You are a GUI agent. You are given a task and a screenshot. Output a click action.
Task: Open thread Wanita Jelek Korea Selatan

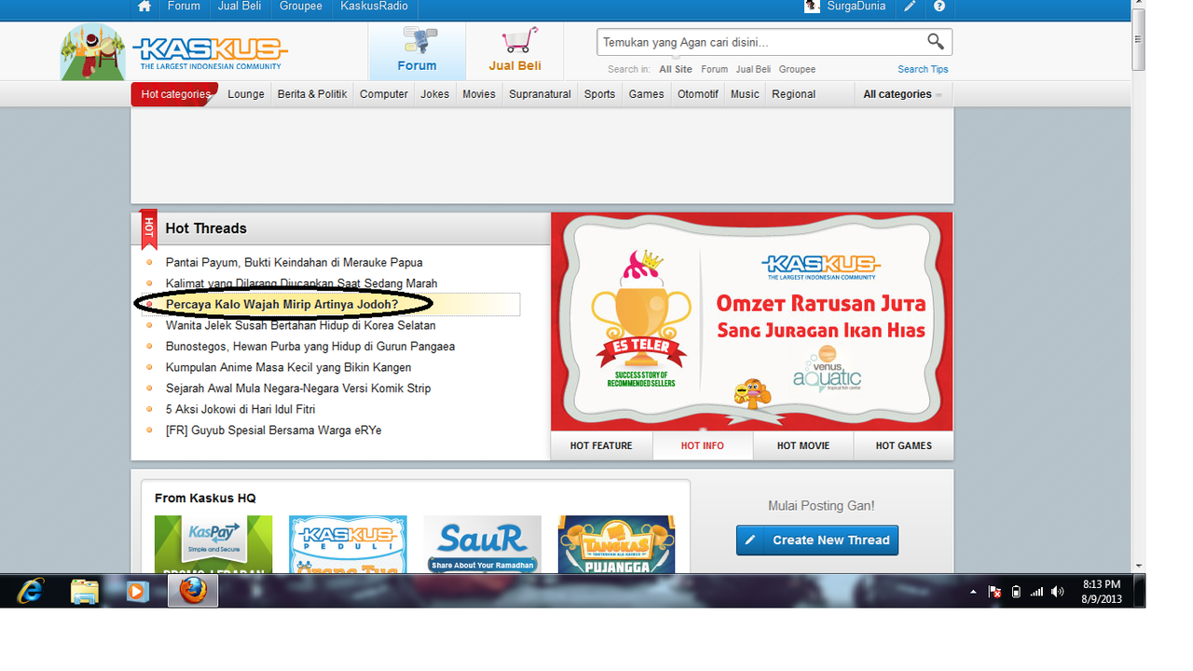click(300, 325)
